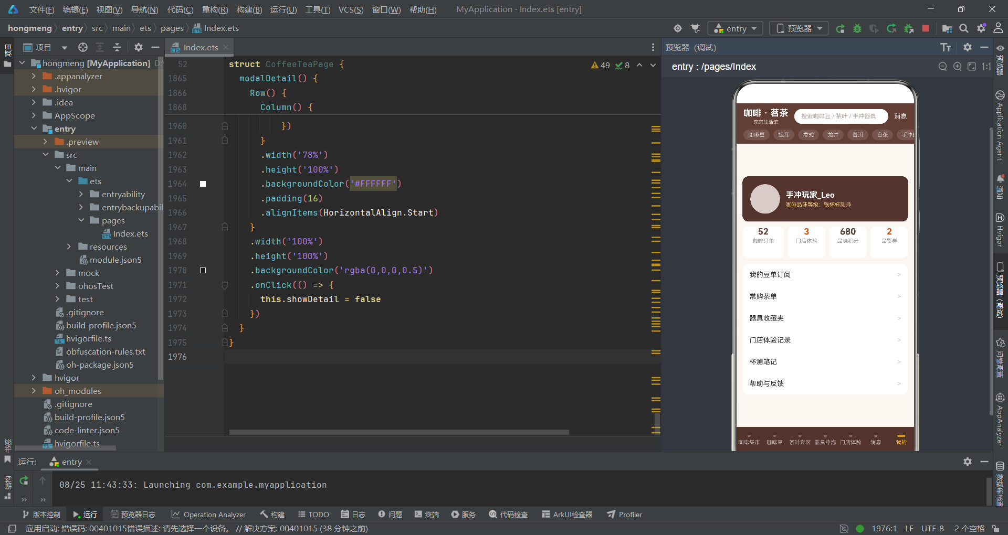Click the #FFFFFF color swatch in gutter
1008x535 pixels.
pos(203,184)
